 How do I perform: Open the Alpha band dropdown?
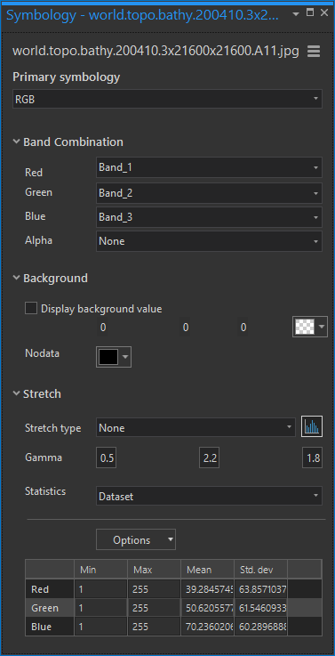click(x=209, y=241)
